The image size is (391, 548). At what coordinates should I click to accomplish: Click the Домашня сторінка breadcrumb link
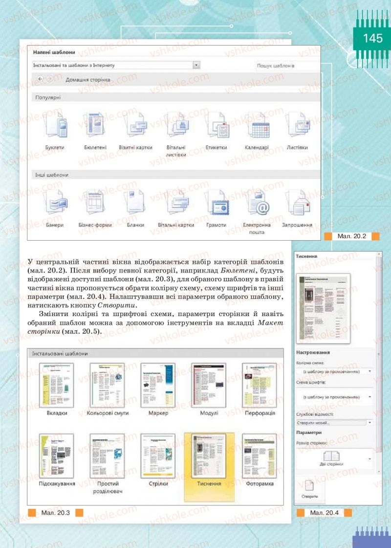[88, 80]
